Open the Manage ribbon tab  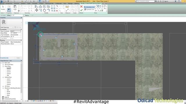(70, 3)
